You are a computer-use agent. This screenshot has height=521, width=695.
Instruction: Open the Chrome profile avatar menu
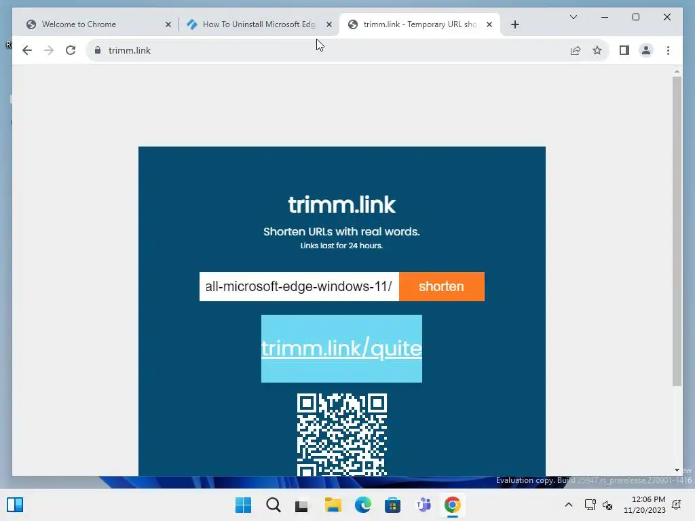tap(646, 50)
